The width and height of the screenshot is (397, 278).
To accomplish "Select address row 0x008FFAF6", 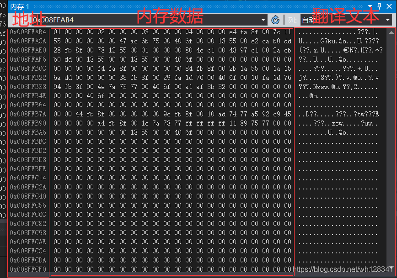I will pos(28,59).
